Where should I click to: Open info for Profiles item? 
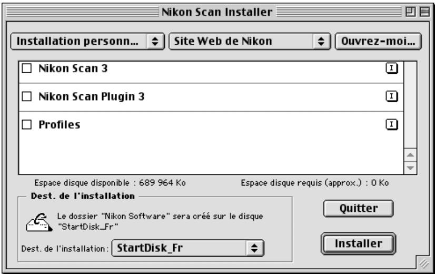(x=391, y=124)
